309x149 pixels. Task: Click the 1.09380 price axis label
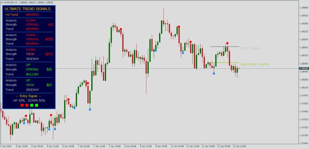(304, 23)
